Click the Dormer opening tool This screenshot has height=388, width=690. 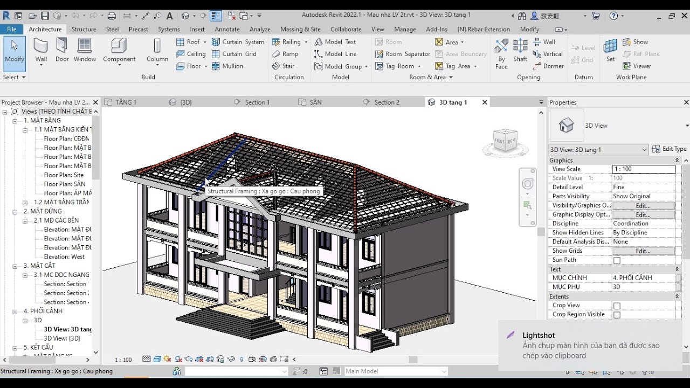coord(548,66)
